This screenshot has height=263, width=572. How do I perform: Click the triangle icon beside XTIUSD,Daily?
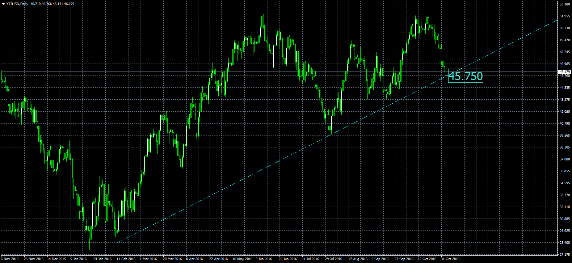click(3, 4)
